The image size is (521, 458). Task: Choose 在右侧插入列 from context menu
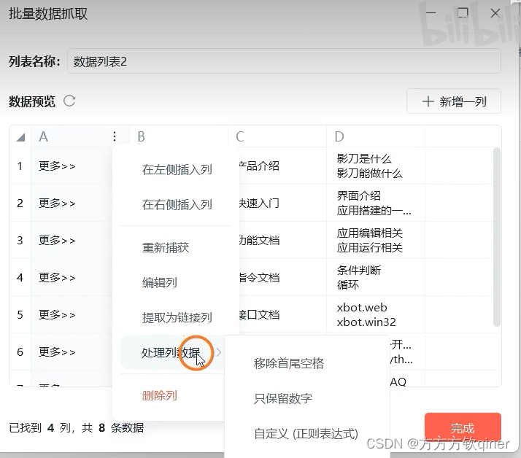click(177, 205)
